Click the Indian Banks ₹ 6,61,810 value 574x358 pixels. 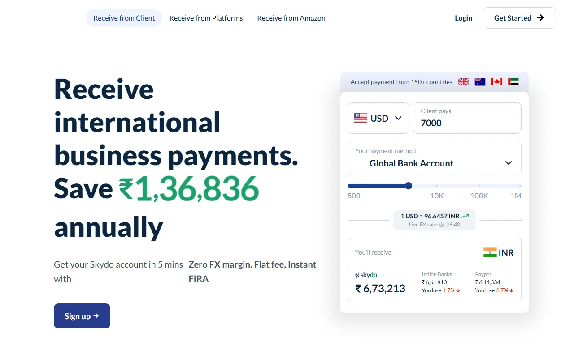pos(434,282)
